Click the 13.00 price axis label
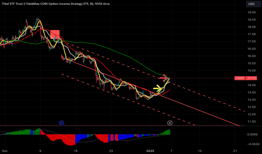 coord(252,100)
